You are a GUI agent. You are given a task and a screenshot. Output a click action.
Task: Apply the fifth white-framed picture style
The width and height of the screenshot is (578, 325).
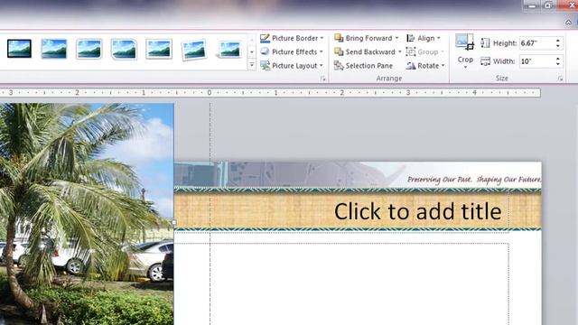159,49
